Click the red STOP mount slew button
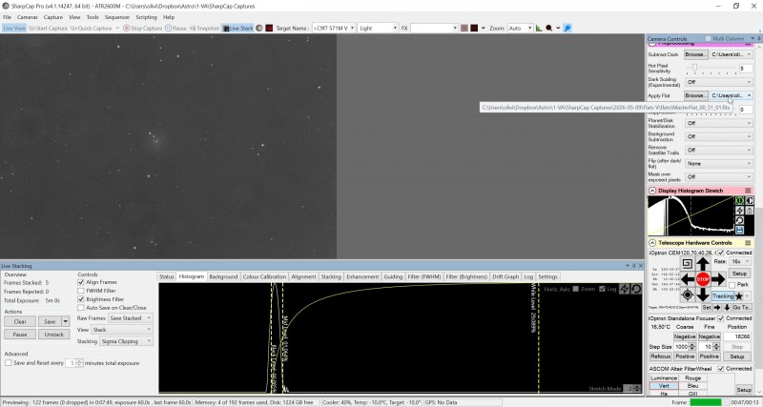Image resolution: width=763 pixels, height=407 pixels. tap(703, 279)
